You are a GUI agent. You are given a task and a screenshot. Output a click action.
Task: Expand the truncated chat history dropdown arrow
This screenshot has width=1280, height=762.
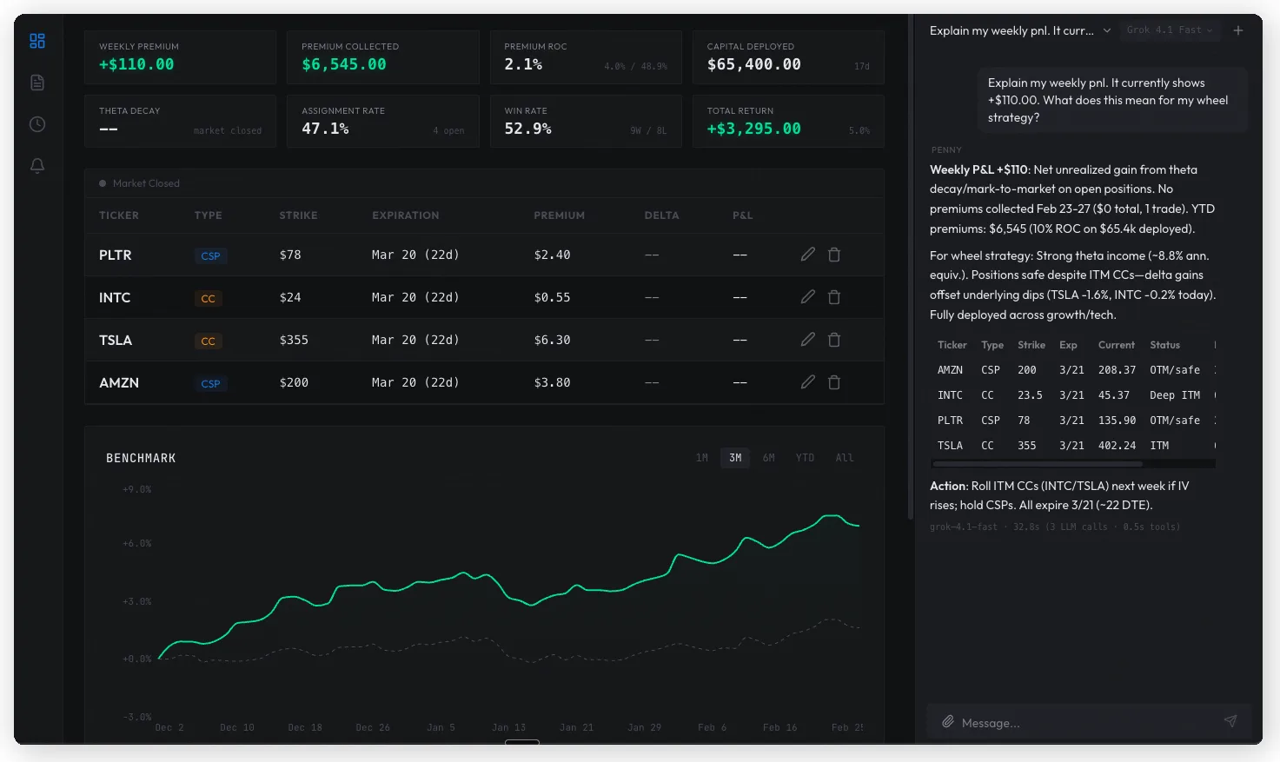(x=1106, y=30)
